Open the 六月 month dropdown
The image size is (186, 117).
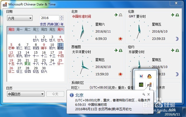[20, 18]
